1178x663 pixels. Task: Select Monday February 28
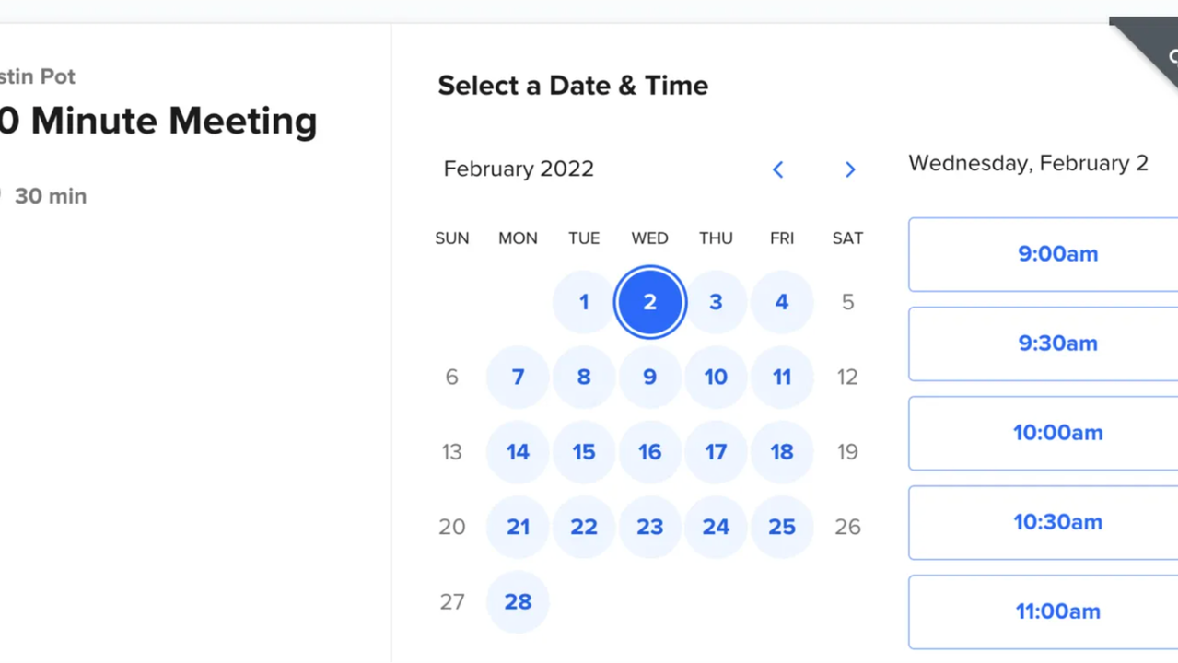click(x=518, y=601)
